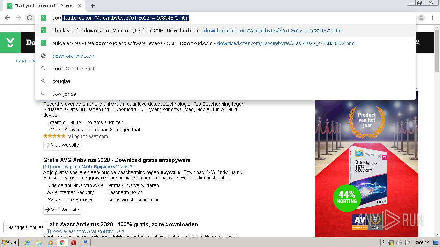Image resolution: width=440 pixels, height=247 pixels.
Task: Open media player taskbar icon
Action: (51, 243)
